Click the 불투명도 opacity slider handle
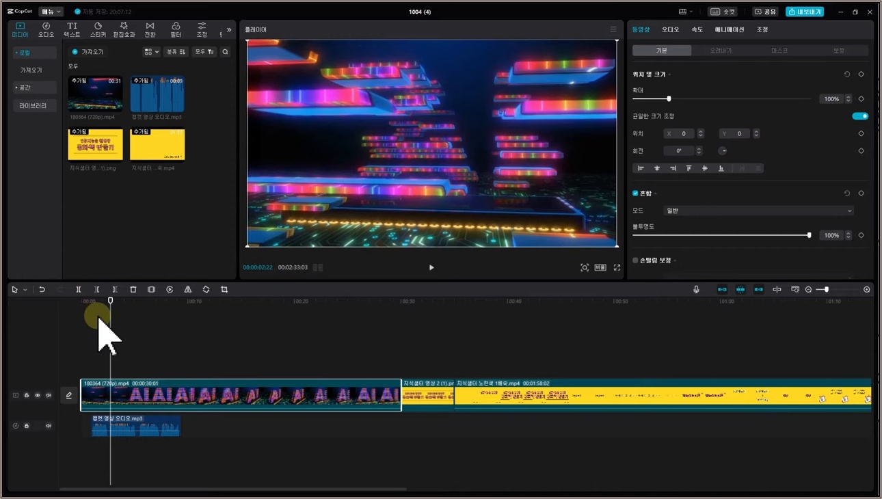The width and height of the screenshot is (882, 499). coord(809,235)
